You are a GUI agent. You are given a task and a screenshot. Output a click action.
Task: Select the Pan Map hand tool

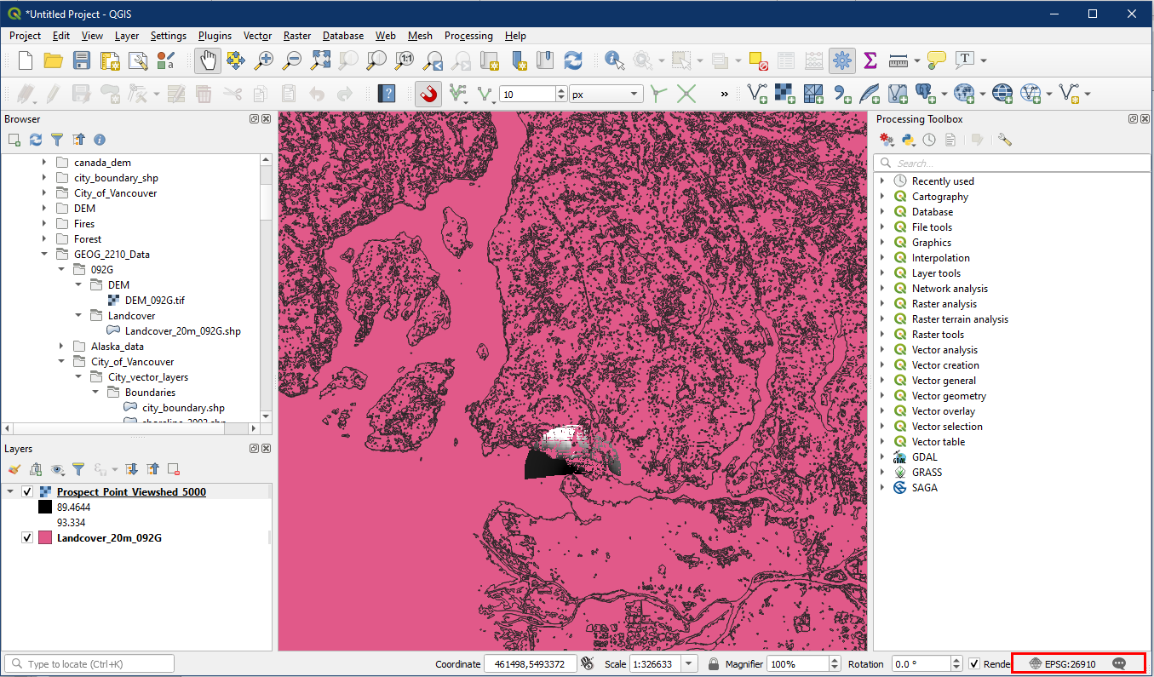208,60
